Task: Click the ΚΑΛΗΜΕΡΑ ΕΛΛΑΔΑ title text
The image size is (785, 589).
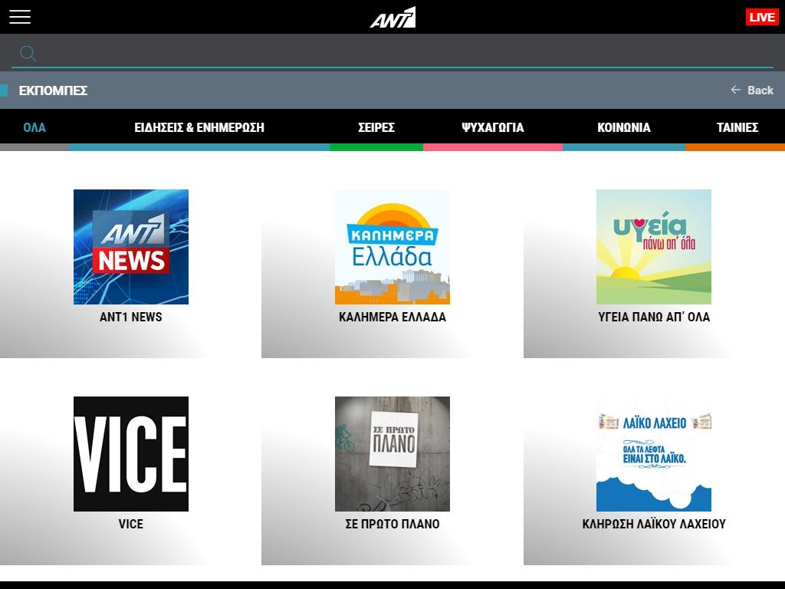Action: 392,317
